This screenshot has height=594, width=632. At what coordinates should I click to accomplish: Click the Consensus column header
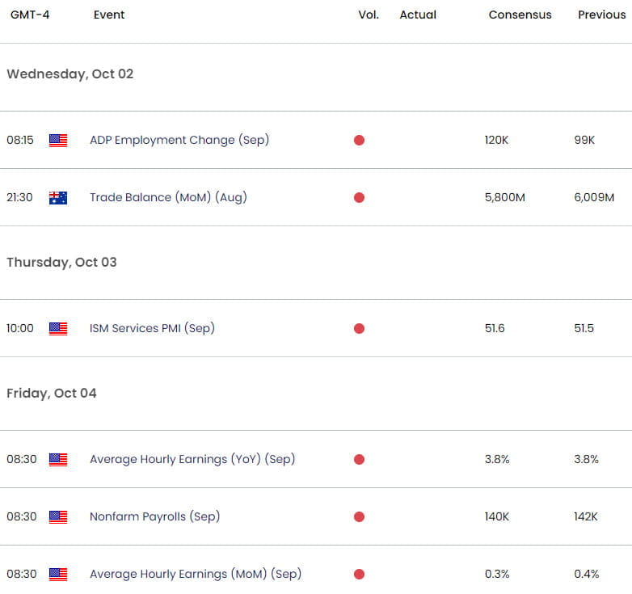tap(520, 15)
